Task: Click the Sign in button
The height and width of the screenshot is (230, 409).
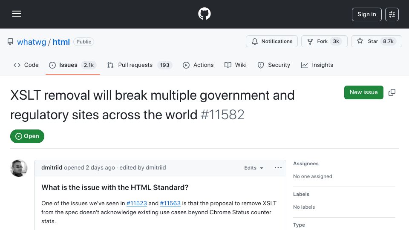Action: (366, 14)
